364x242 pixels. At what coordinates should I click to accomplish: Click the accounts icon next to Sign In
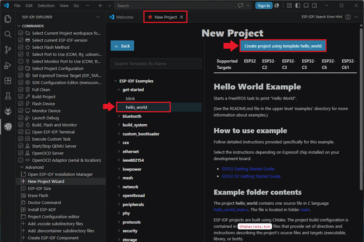coord(277,5)
